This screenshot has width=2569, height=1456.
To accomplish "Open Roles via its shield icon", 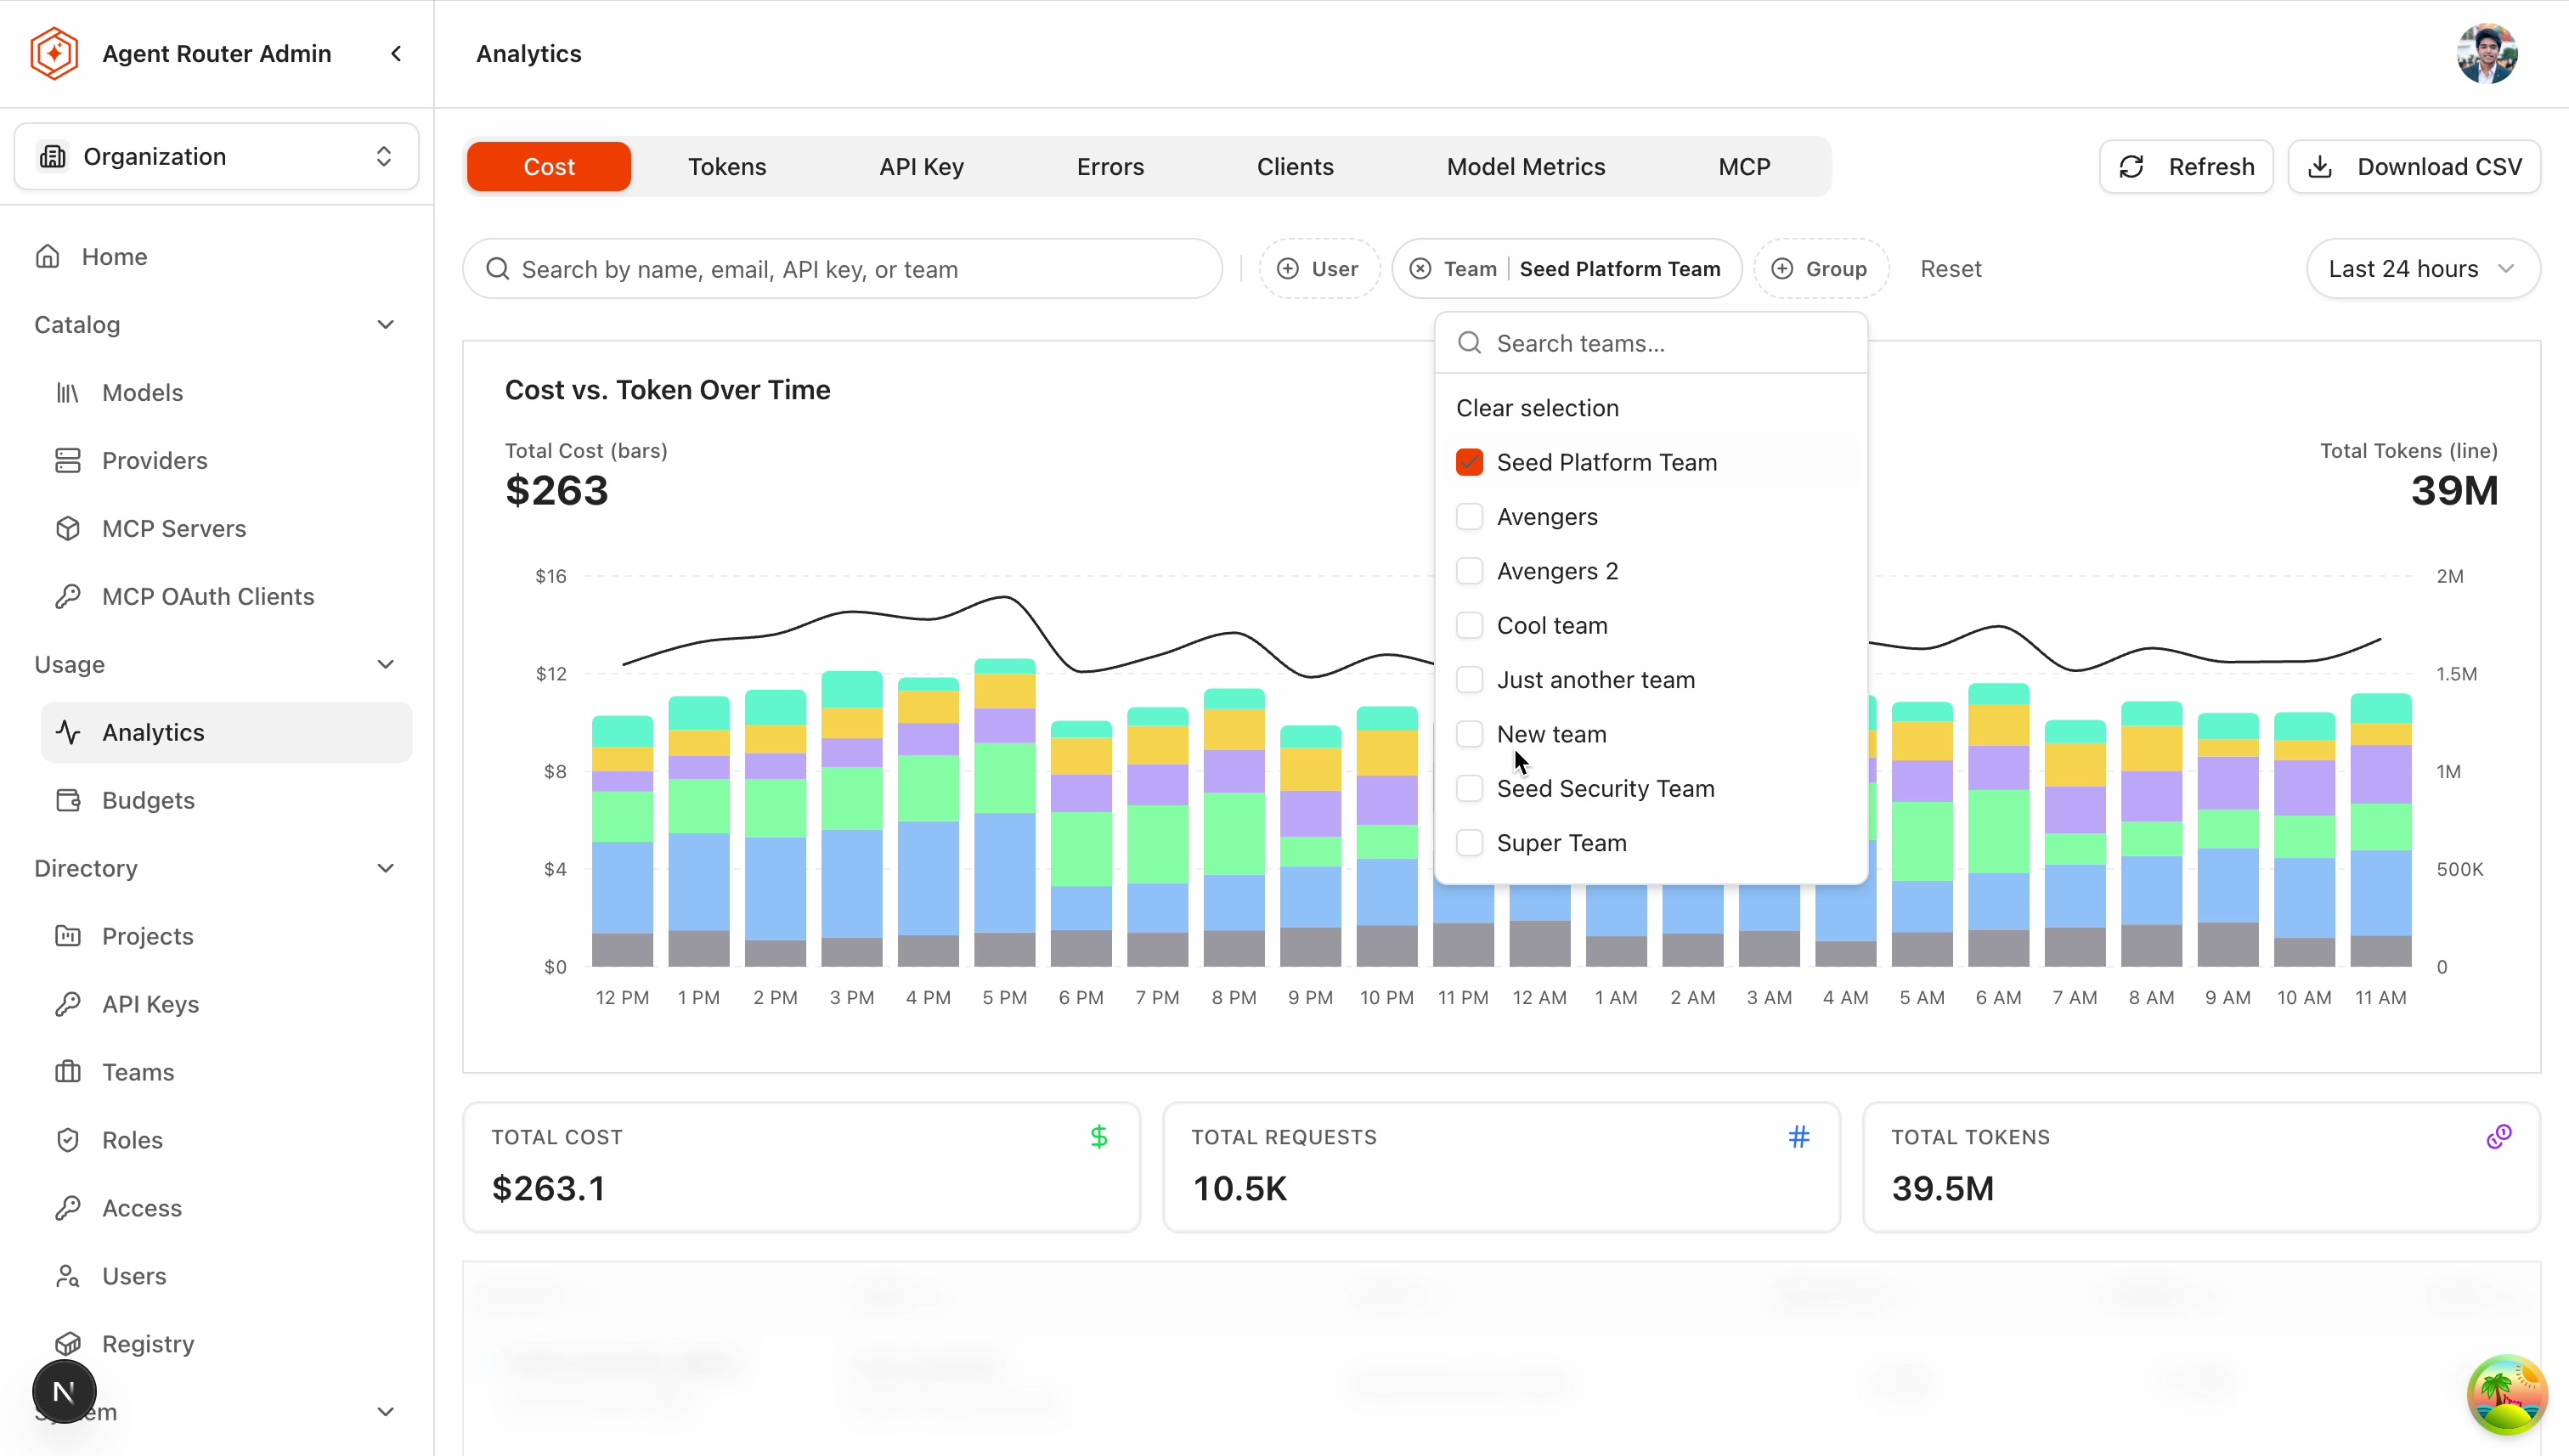I will point(68,1141).
